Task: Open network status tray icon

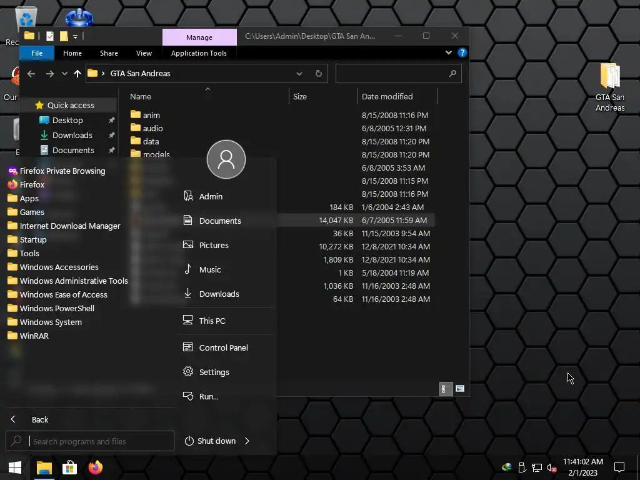Action: click(537, 467)
